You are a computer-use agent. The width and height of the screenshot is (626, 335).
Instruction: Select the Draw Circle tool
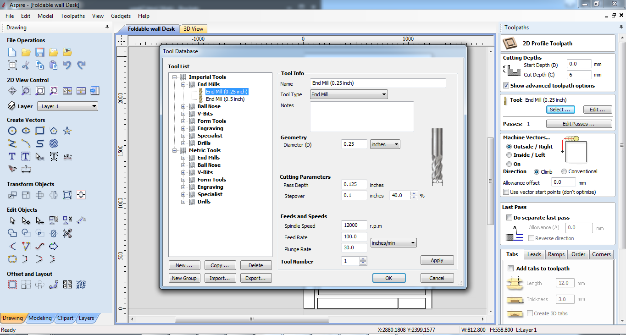12,131
